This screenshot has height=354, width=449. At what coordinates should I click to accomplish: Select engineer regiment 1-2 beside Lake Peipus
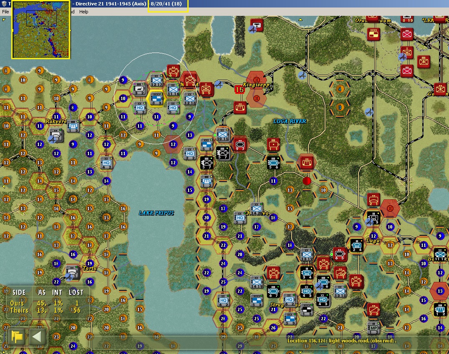207,181
